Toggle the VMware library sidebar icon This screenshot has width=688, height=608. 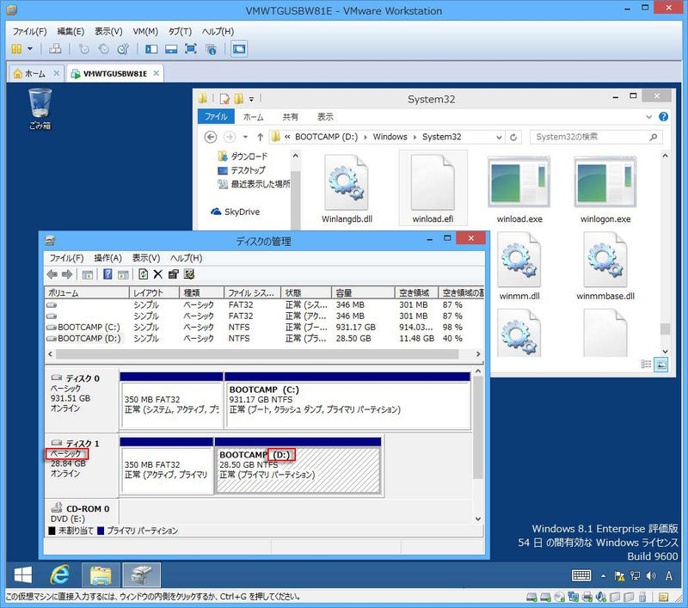(151, 49)
